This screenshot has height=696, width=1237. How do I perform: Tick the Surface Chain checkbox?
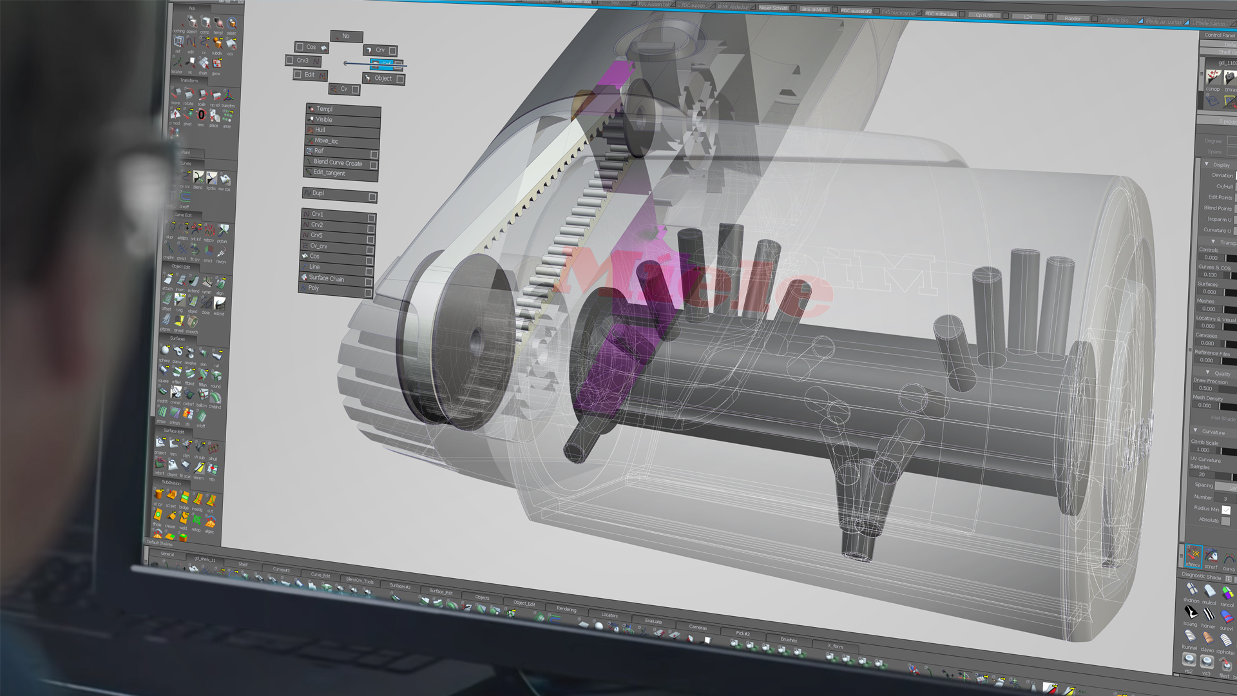tap(369, 282)
